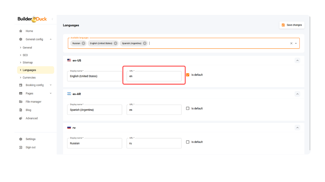Viewport: 325px width, 182px height.
Task: Remove the Spanish (Argentina) language chip
Action: tap(145, 43)
